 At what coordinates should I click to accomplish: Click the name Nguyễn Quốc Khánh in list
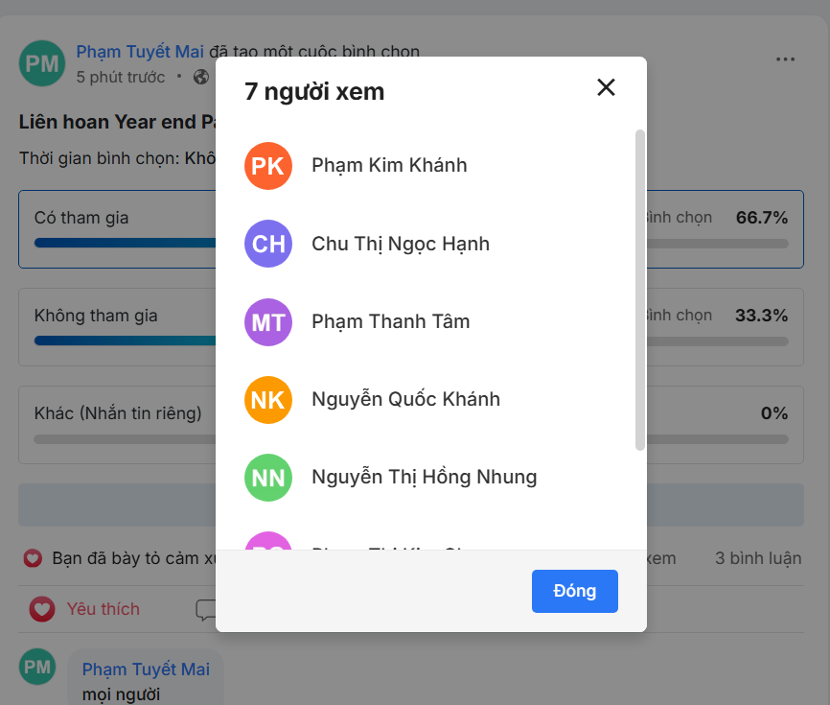tap(405, 399)
